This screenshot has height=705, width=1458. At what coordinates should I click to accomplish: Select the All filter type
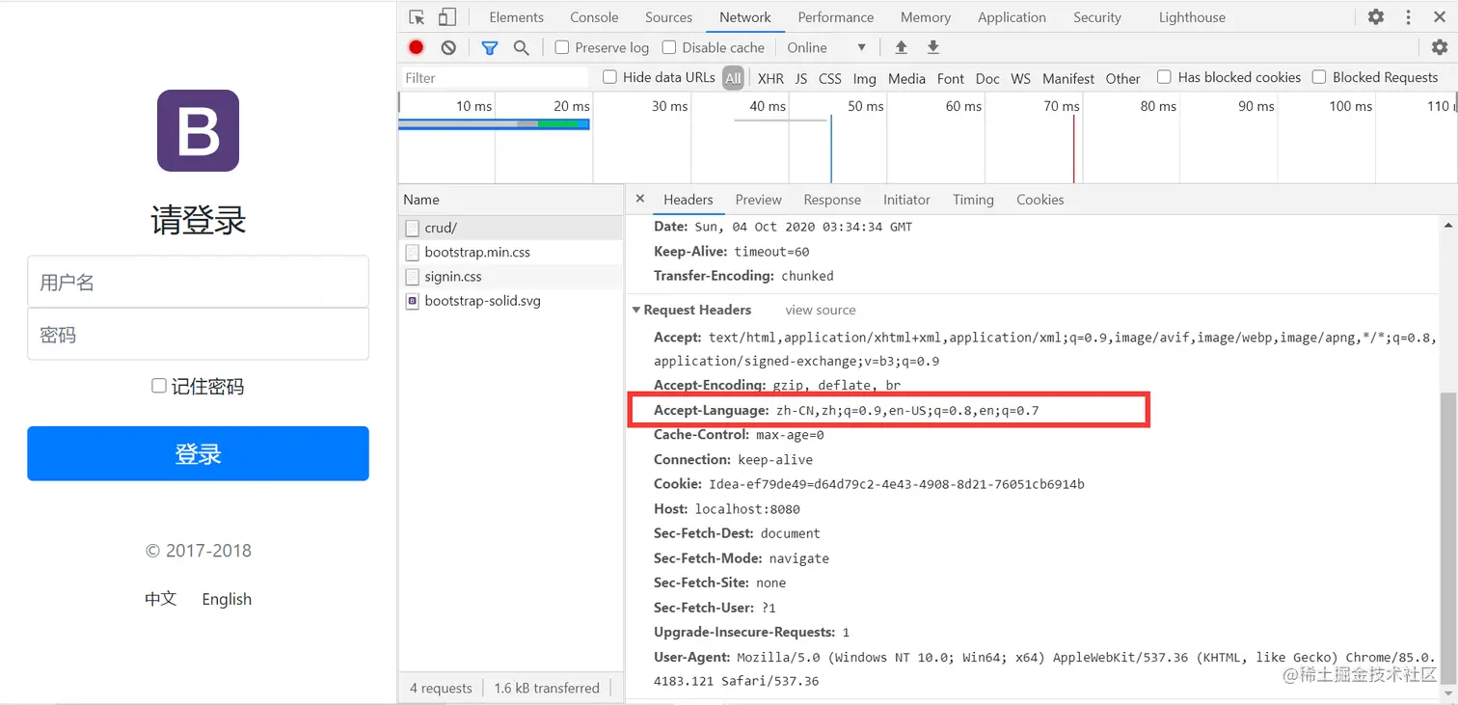734,78
